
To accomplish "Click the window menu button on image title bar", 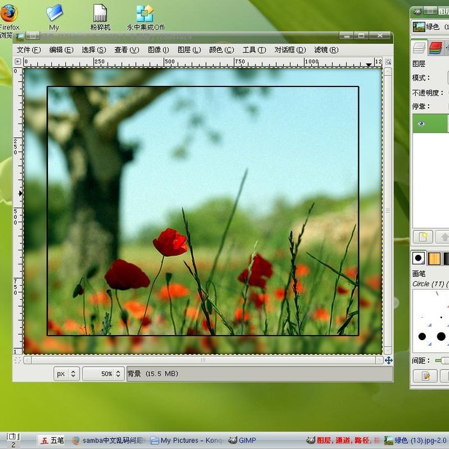I will pyautogui.click(x=33, y=36).
